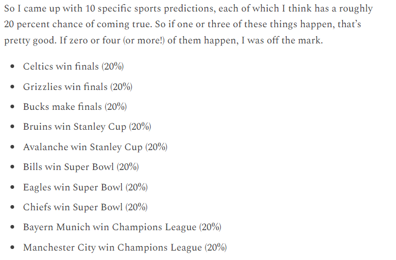Click the bullet point beside Bills
The image size is (396, 260).
(x=13, y=167)
